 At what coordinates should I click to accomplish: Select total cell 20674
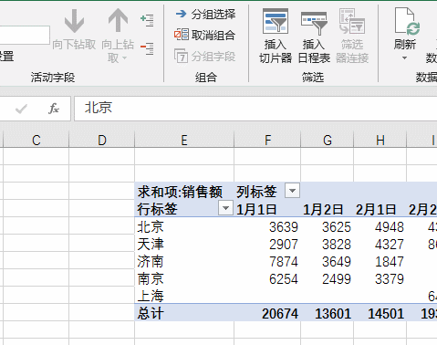tap(267, 313)
